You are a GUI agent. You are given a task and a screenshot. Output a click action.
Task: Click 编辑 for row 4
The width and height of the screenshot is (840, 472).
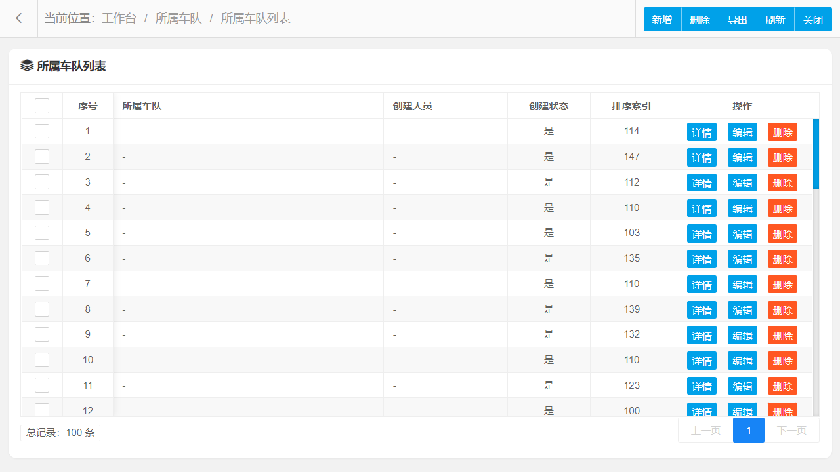point(742,208)
